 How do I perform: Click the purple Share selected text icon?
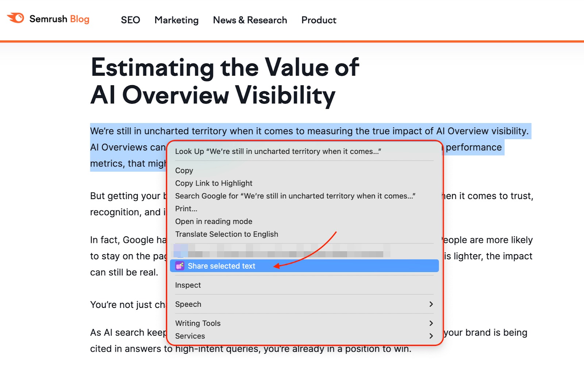[180, 266]
